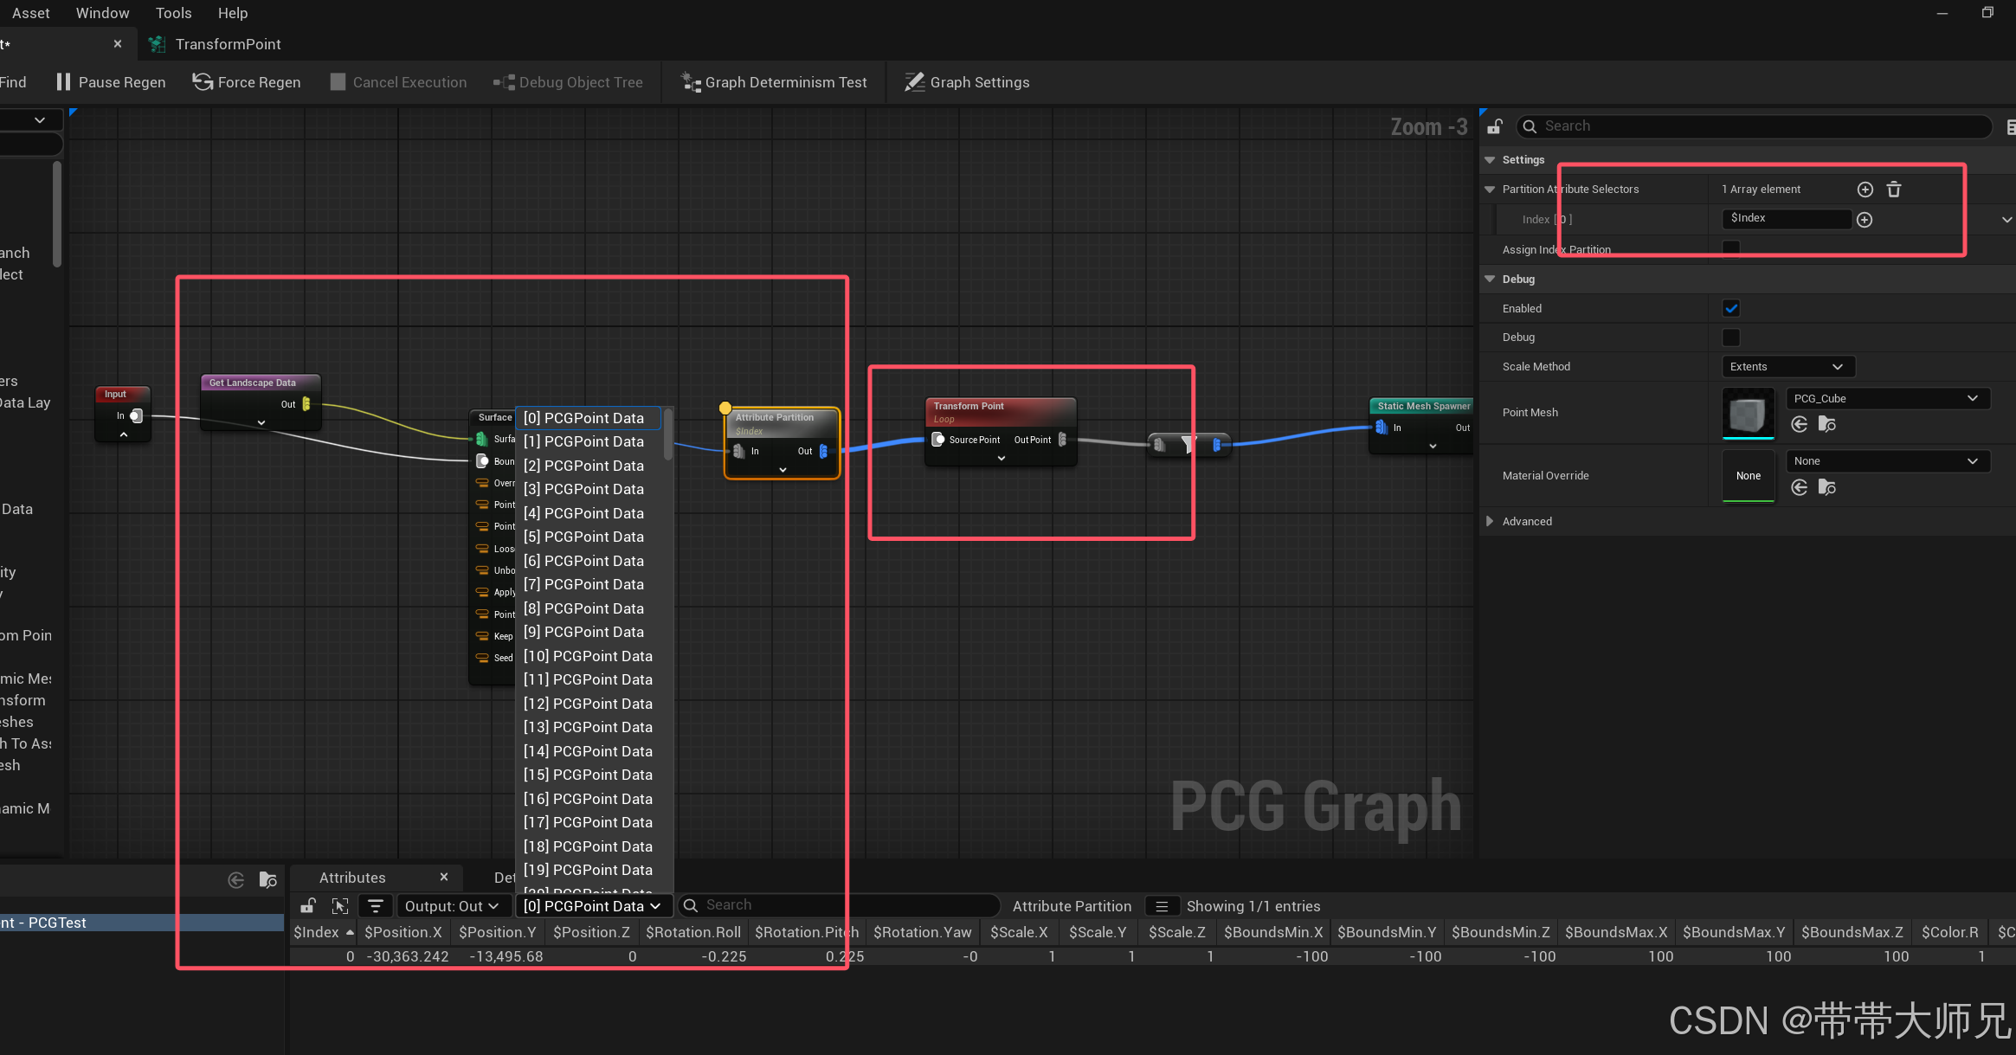The height and width of the screenshot is (1055, 2016).
Task: Open Graph Settings from toolbar
Action: point(967,82)
